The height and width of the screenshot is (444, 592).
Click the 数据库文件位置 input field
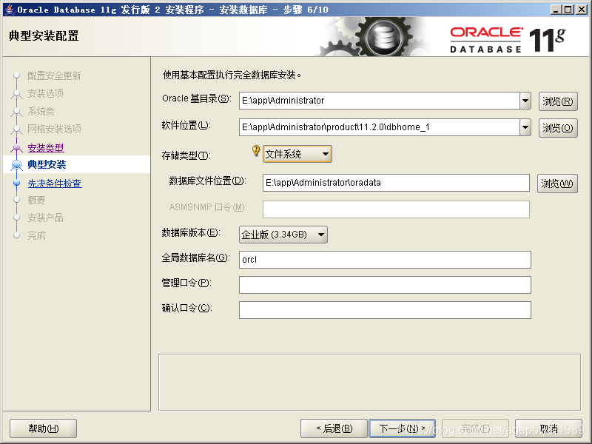click(396, 183)
